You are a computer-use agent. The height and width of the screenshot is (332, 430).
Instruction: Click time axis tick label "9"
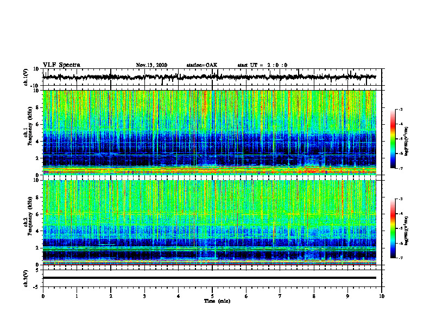[x=347, y=296]
